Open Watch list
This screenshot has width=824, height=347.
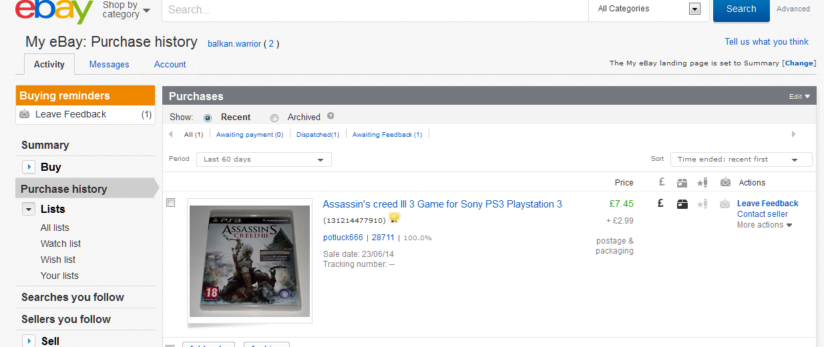pyautogui.click(x=61, y=244)
